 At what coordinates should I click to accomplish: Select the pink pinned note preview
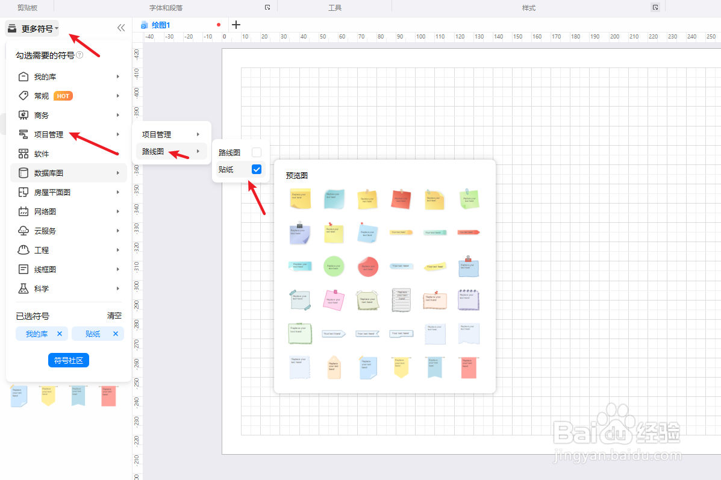coord(334,301)
